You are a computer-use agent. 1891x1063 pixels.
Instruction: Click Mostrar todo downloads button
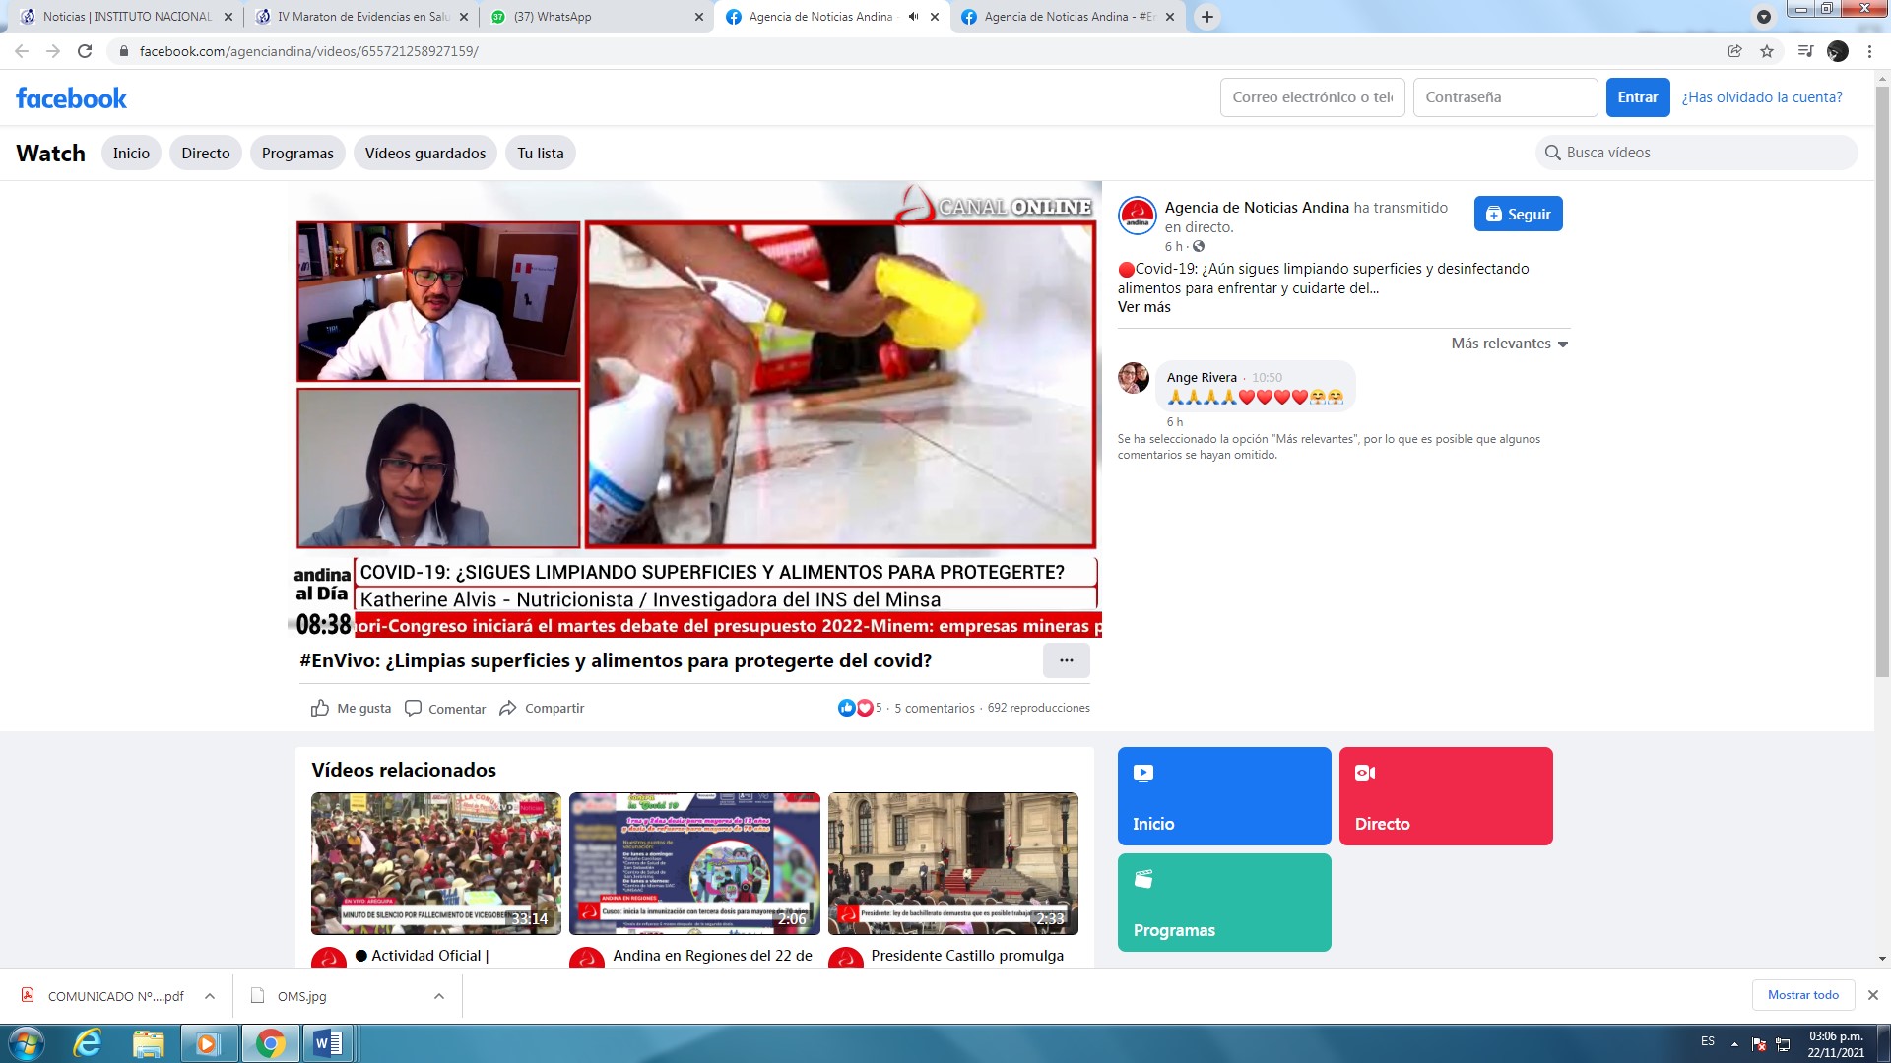[1802, 995]
